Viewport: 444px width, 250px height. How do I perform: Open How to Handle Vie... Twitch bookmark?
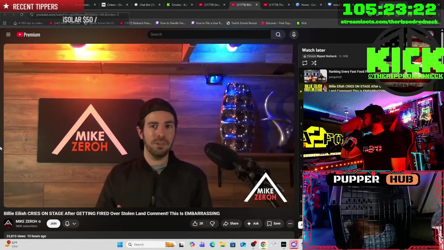point(170,23)
